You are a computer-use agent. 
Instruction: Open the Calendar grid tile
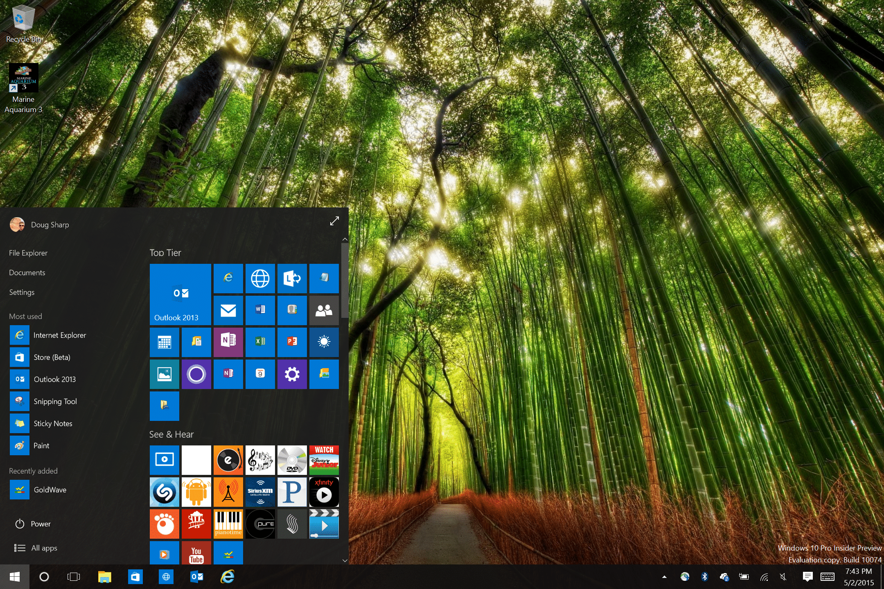(x=164, y=342)
